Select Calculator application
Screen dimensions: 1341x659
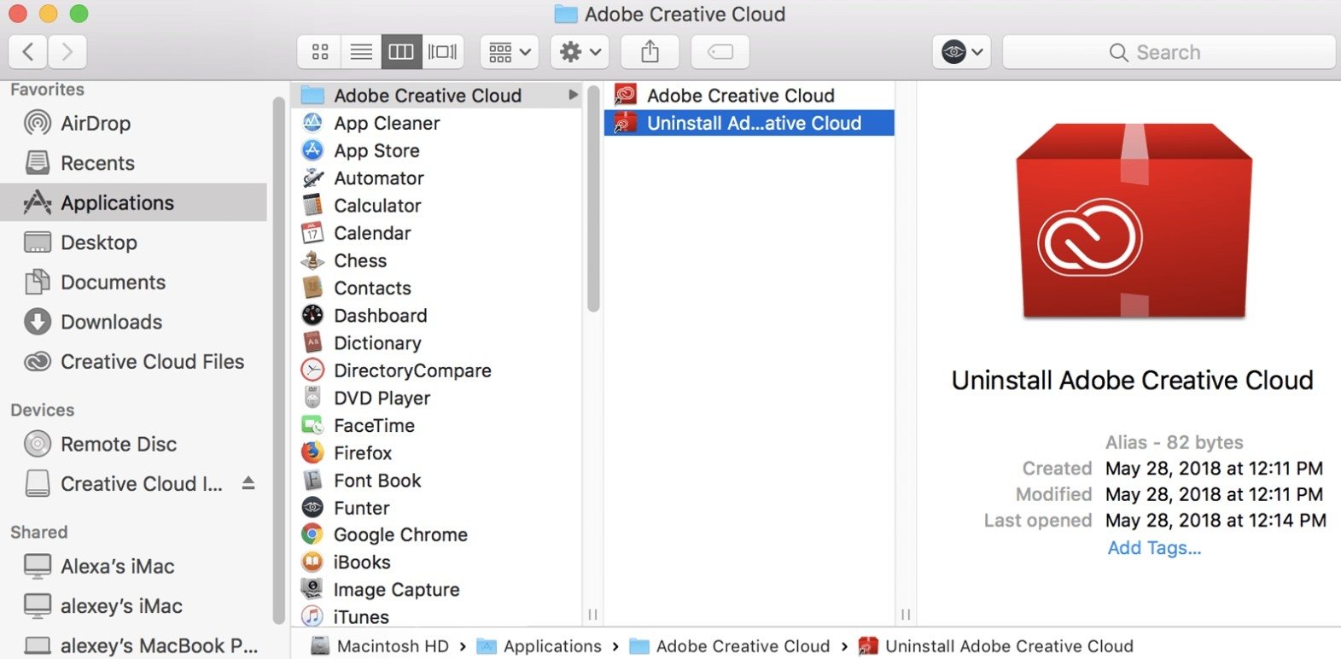coord(437,206)
